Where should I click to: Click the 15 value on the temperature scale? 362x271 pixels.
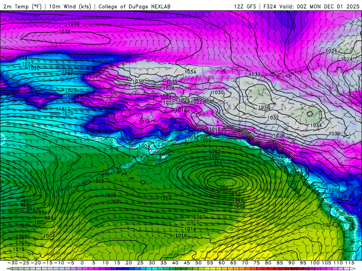click(x=117, y=263)
